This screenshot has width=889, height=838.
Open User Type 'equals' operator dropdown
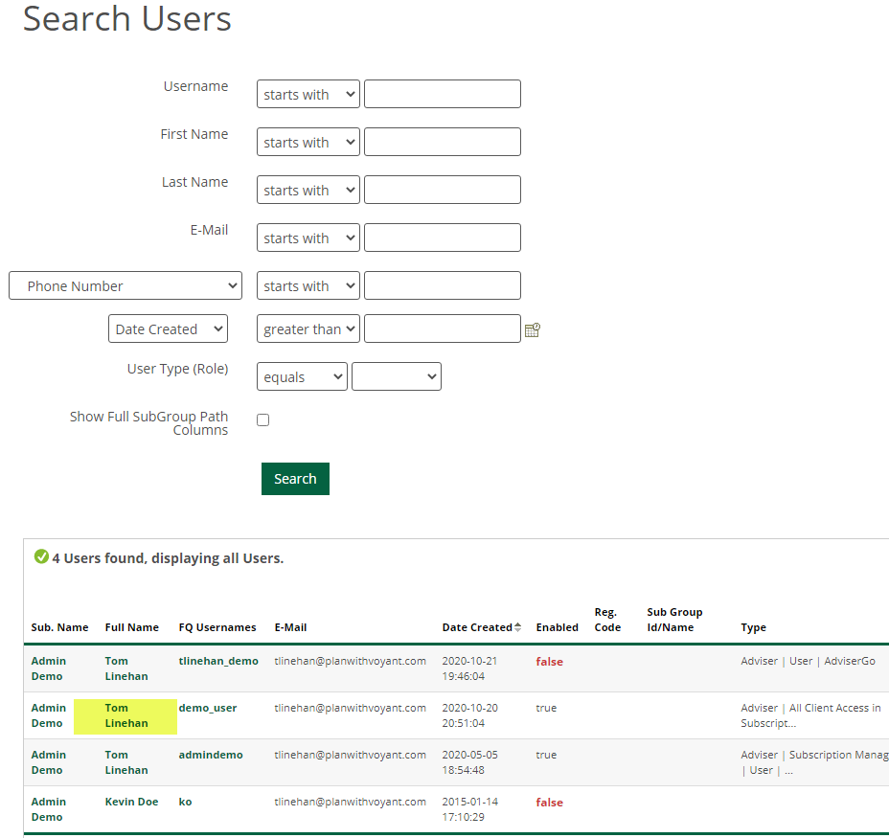(x=302, y=377)
